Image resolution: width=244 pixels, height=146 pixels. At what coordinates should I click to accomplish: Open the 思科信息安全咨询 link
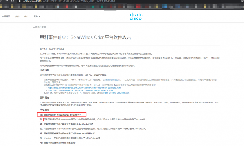click(112, 80)
